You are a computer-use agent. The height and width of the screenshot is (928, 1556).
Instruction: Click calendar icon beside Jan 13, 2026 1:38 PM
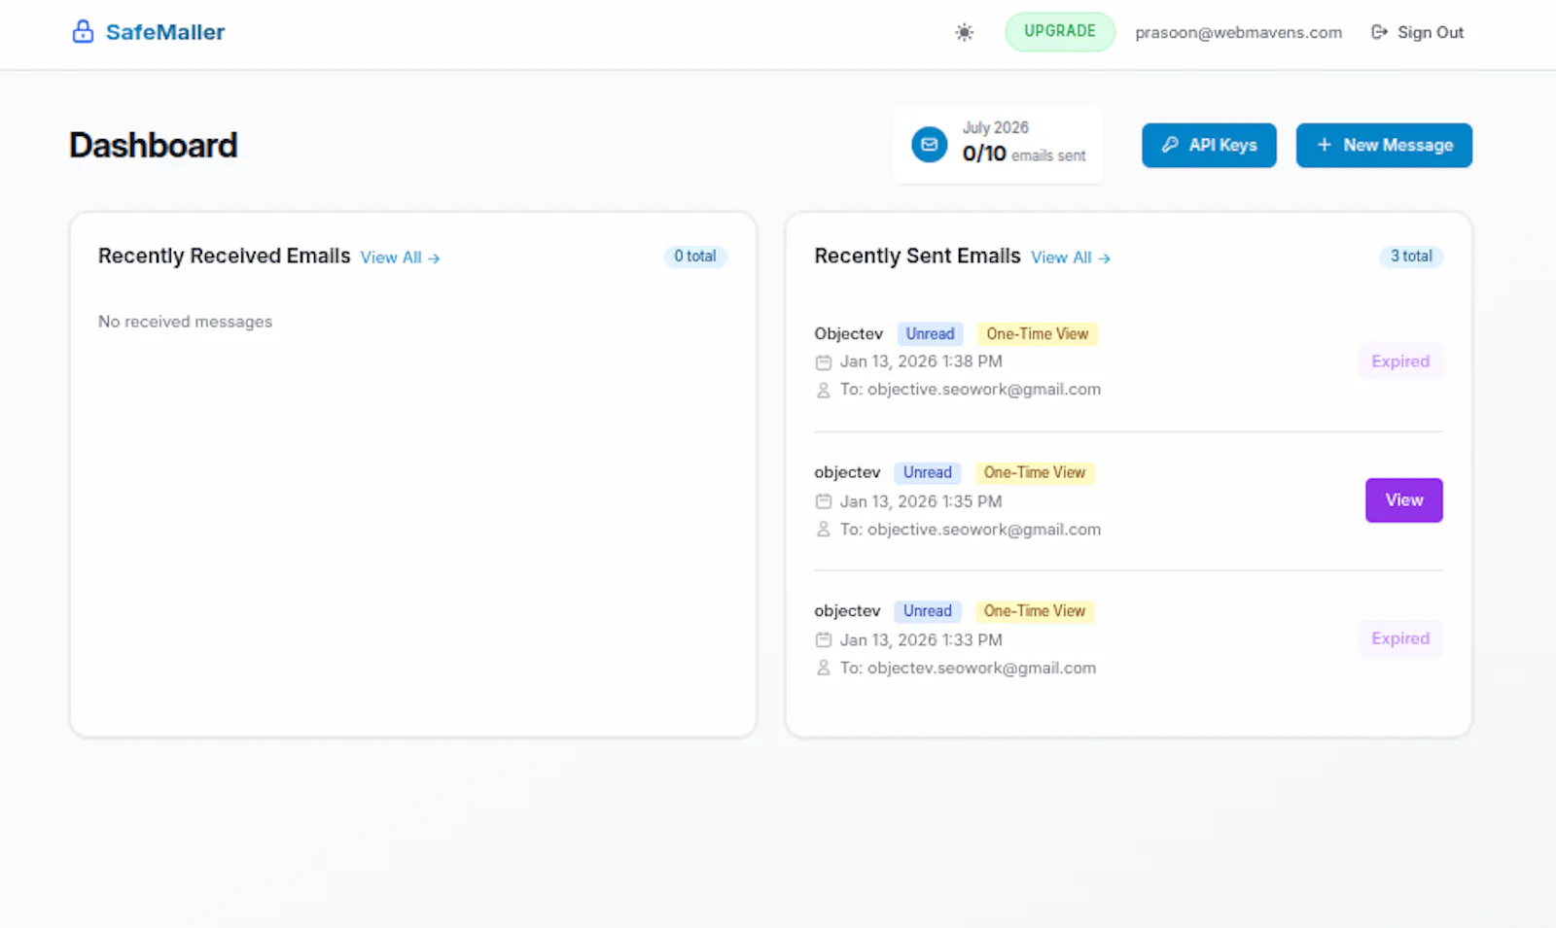click(x=824, y=362)
